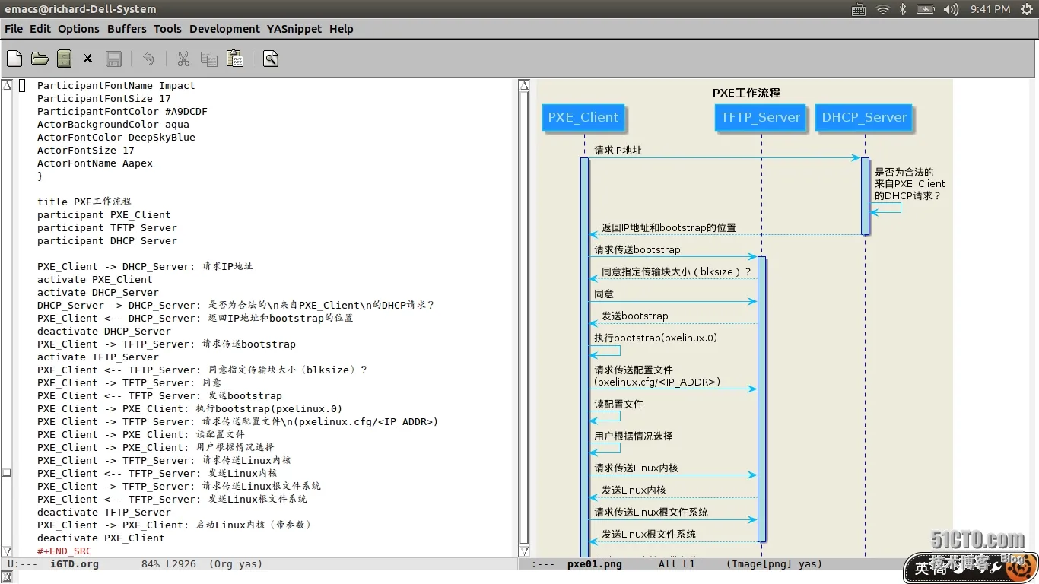Image resolution: width=1039 pixels, height=584 pixels.
Task: Click the 'deactivate PXE_Client' source line
Action: pos(100,538)
